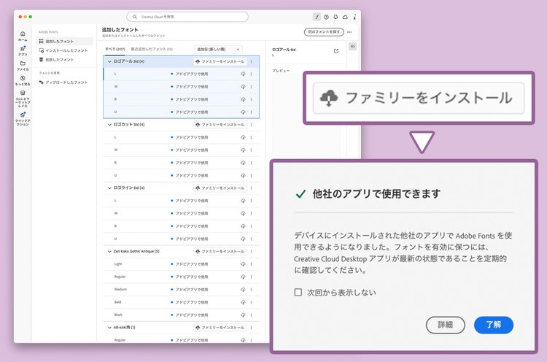Confirm the dialog with 了解
This screenshot has width=547, height=362.
coord(493,325)
